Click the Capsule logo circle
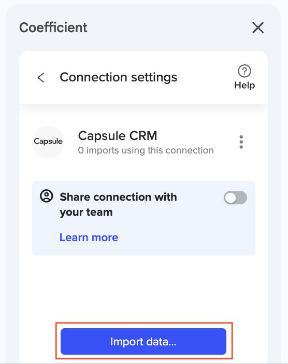288x364 pixels. pos(48,142)
